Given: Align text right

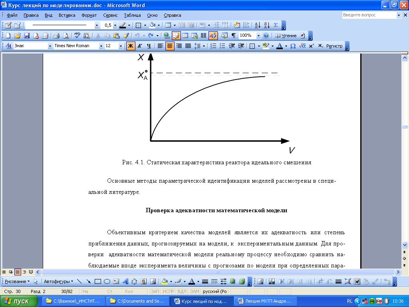Looking at the screenshot, I should [x=179, y=46].
